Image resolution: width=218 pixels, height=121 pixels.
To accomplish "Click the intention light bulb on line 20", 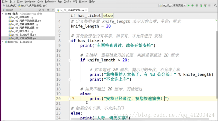I will (73, 98).
